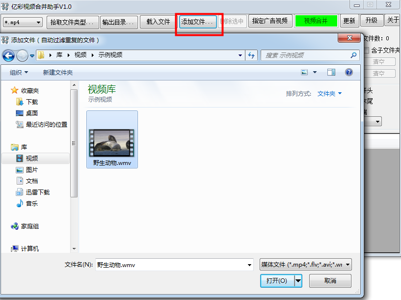Click the refresh icon beside address bar
Image resolution: width=401 pixels, height=300 pixels.
tap(252, 55)
